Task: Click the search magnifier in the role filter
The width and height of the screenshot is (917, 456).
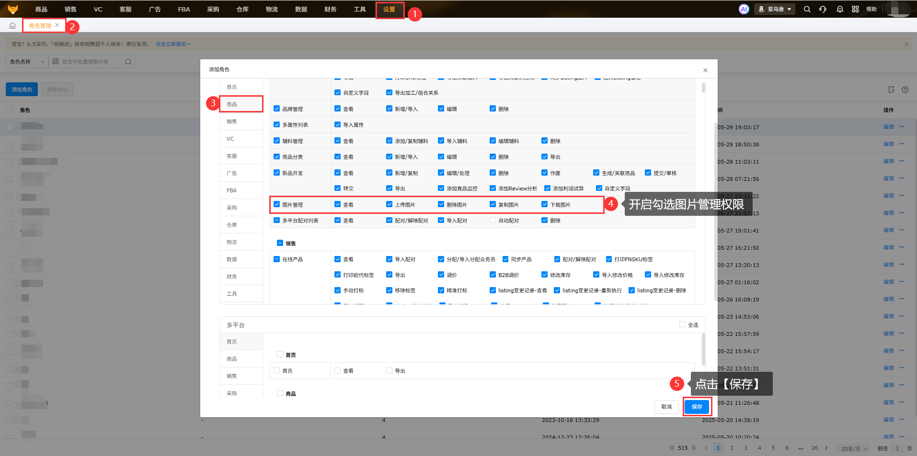Action: tap(128, 62)
